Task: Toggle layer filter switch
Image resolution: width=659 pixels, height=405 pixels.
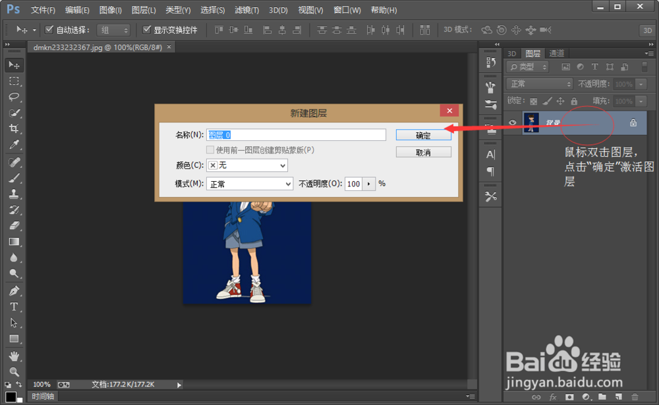Action: coord(645,67)
